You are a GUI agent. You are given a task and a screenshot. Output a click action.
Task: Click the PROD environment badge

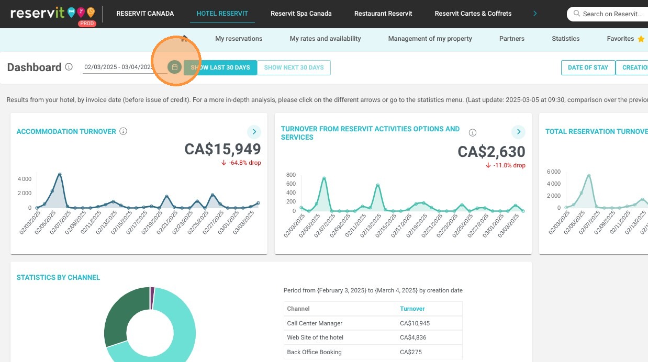click(86, 24)
